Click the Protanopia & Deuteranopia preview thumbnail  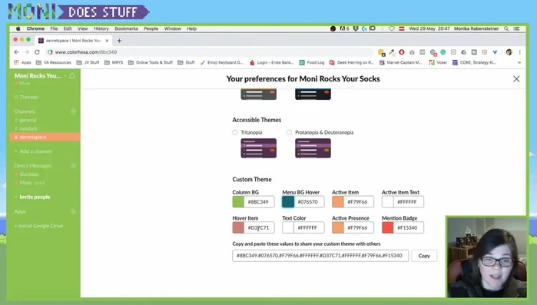pos(313,148)
